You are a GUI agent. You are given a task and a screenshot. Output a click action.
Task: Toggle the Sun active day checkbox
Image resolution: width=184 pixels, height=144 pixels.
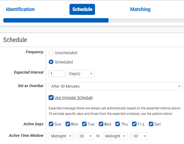[51, 124]
